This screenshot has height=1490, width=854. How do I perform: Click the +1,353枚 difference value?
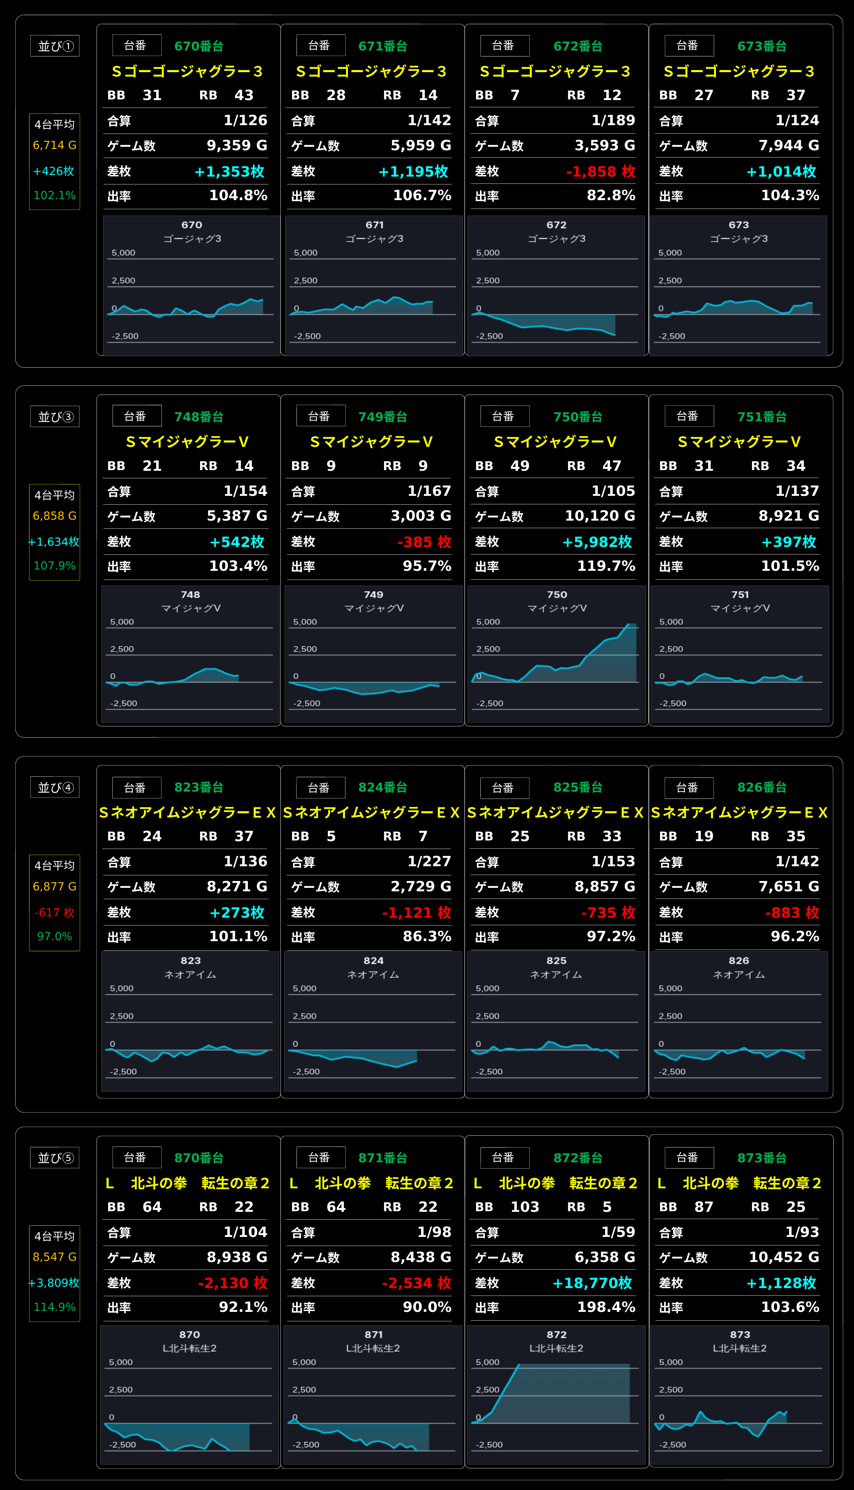tap(229, 172)
